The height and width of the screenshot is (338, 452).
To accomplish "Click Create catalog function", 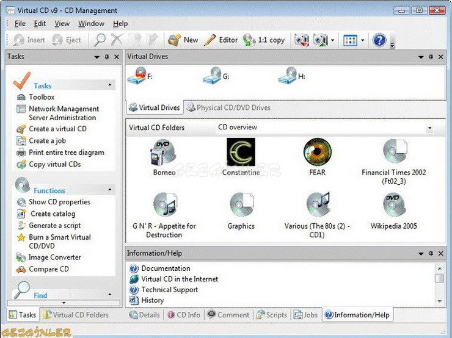I will [x=46, y=214].
